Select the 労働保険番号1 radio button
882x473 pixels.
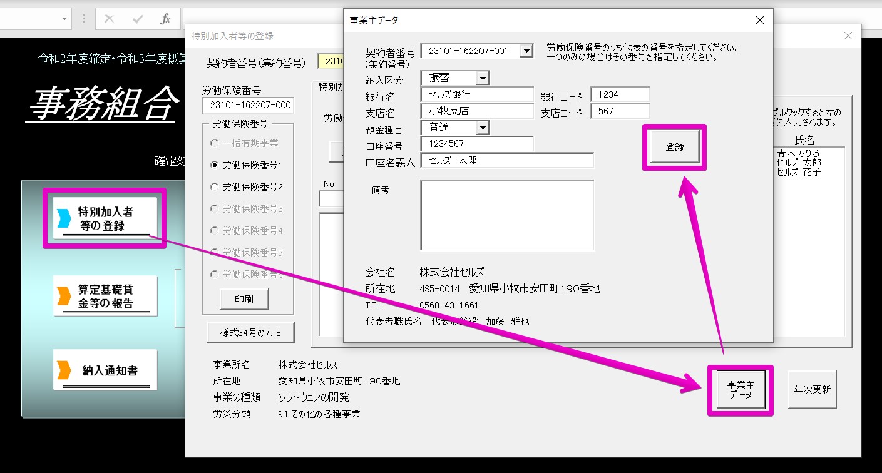click(215, 165)
